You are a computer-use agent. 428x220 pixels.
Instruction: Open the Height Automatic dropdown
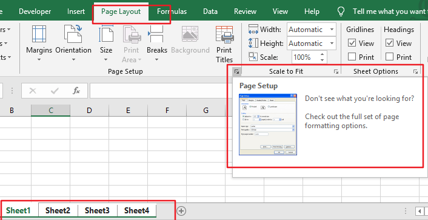point(332,44)
